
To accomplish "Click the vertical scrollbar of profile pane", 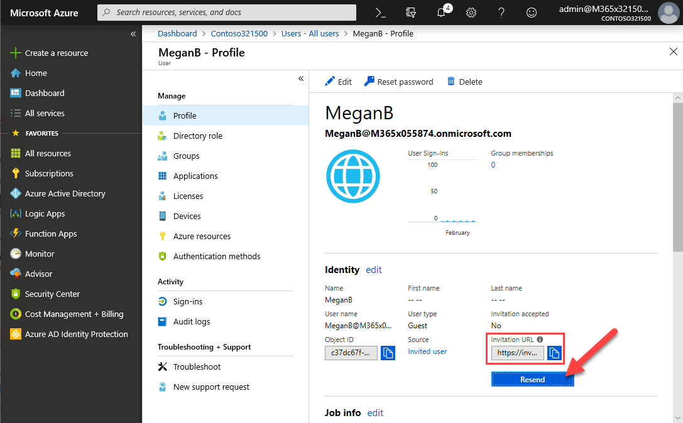I will [x=677, y=176].
